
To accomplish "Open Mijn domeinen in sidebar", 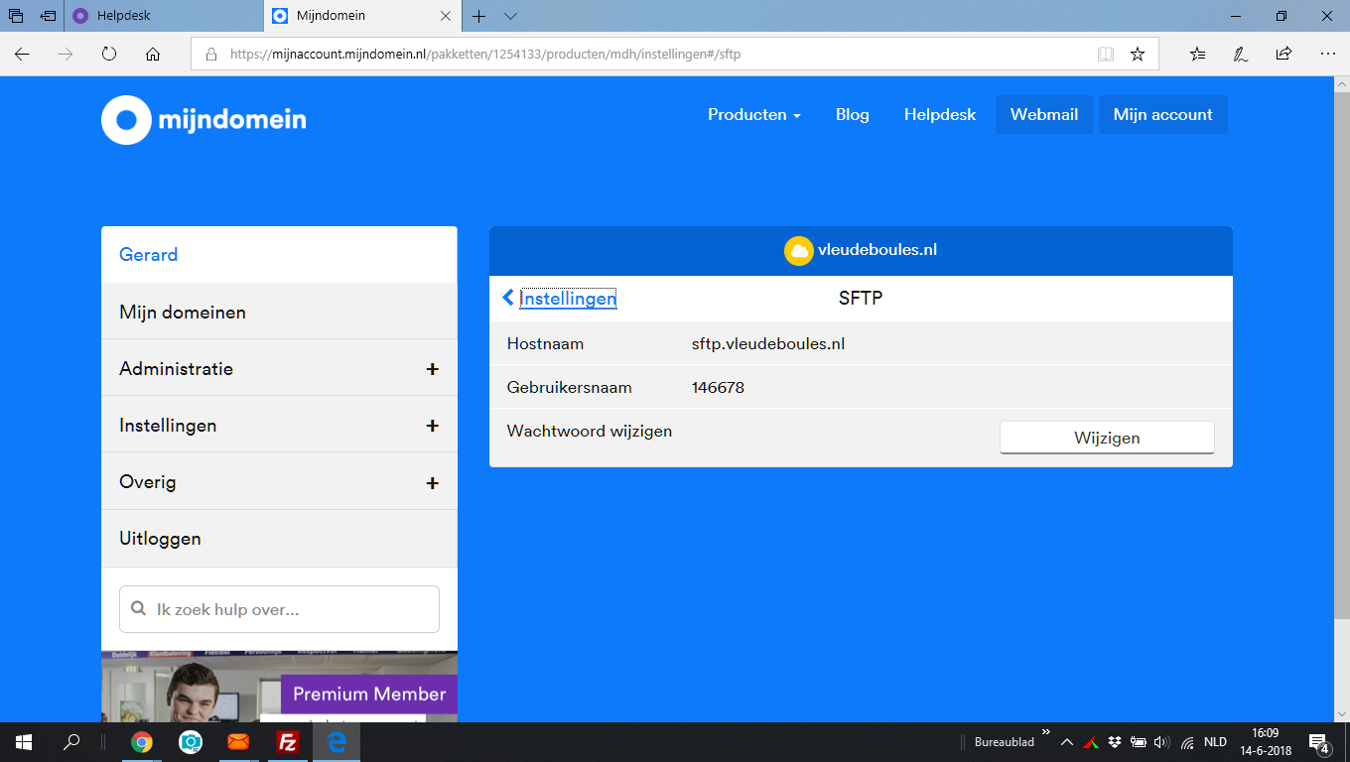I will click(279, 312).
